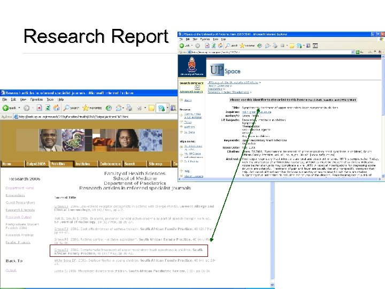Open History icon in UPSpace toolbar
Screen dimensions: 385x289
(x=259, y=45)
